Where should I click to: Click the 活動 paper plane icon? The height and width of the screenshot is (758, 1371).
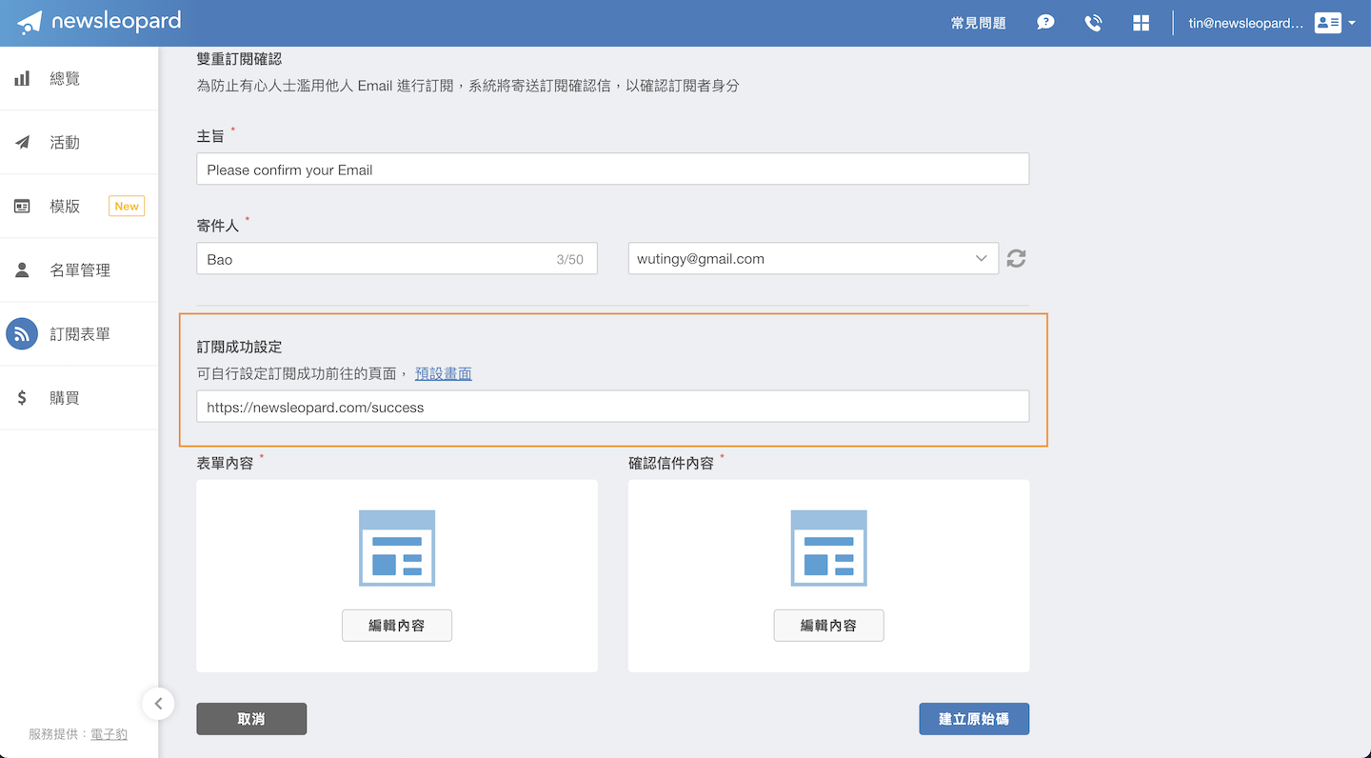coord(22,143)
